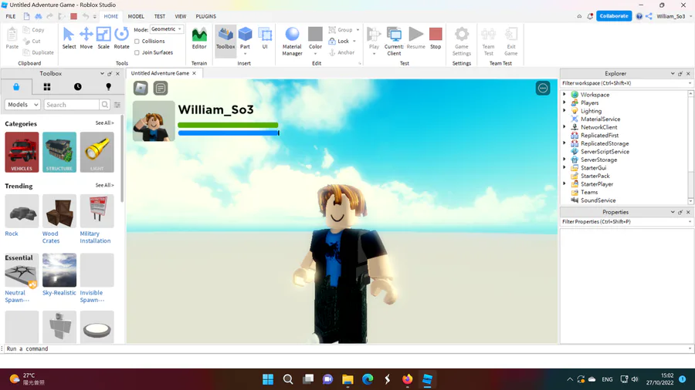695x390 pixels.
Task: Expand the ReplicatedStorage tree node
Action: point(564,143)
